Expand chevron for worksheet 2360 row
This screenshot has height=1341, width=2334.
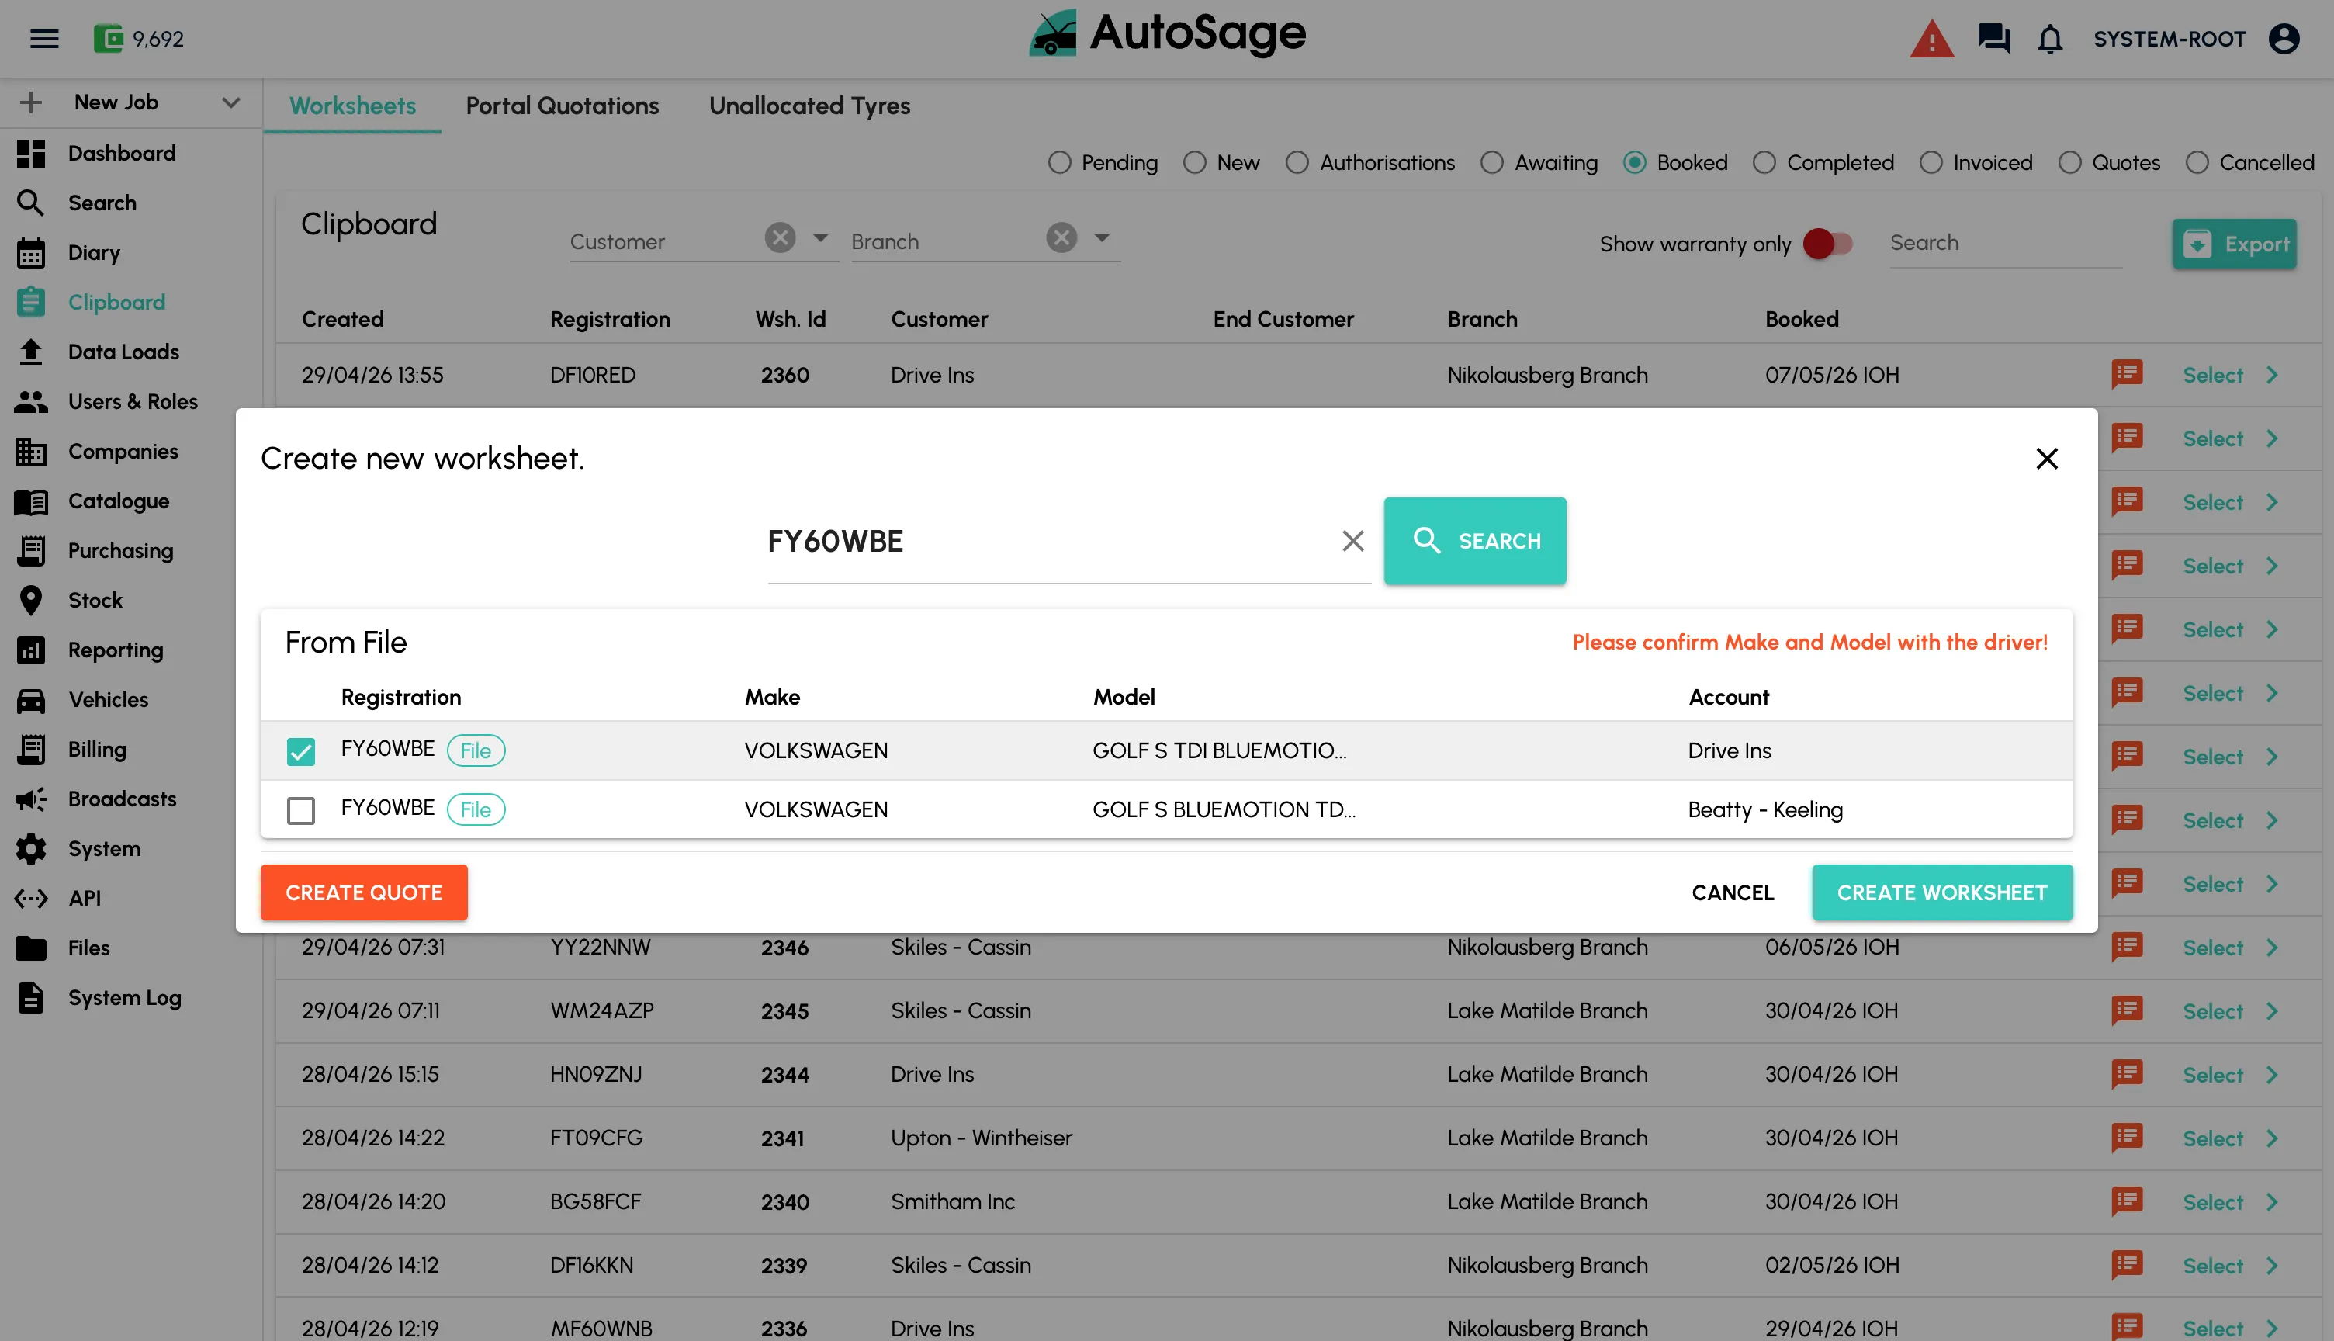point(2272,375)
